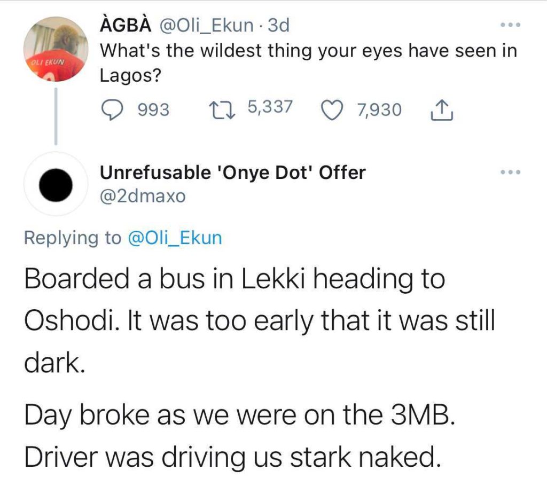Click the 3d timestamp on the tweet

coord(278,25)
